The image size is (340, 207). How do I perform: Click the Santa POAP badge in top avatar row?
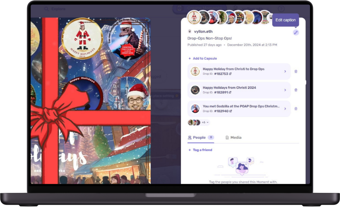click(194, 17)
